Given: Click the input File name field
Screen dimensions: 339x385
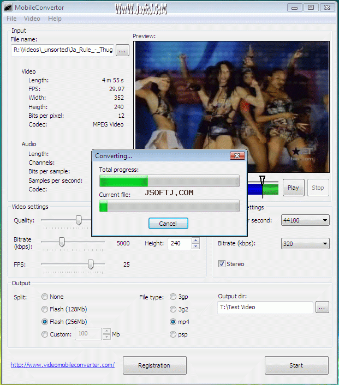Looking at the screenshot, I should point(63,50).
